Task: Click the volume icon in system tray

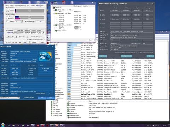Action: tap(158, 126)
